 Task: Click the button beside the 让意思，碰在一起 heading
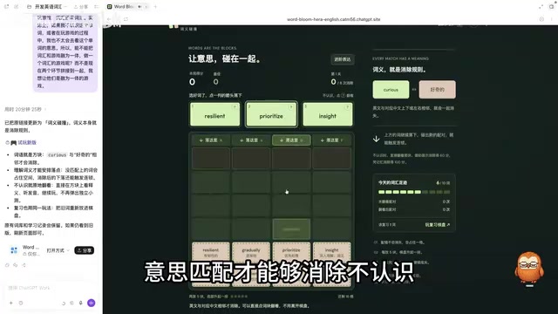343,59
